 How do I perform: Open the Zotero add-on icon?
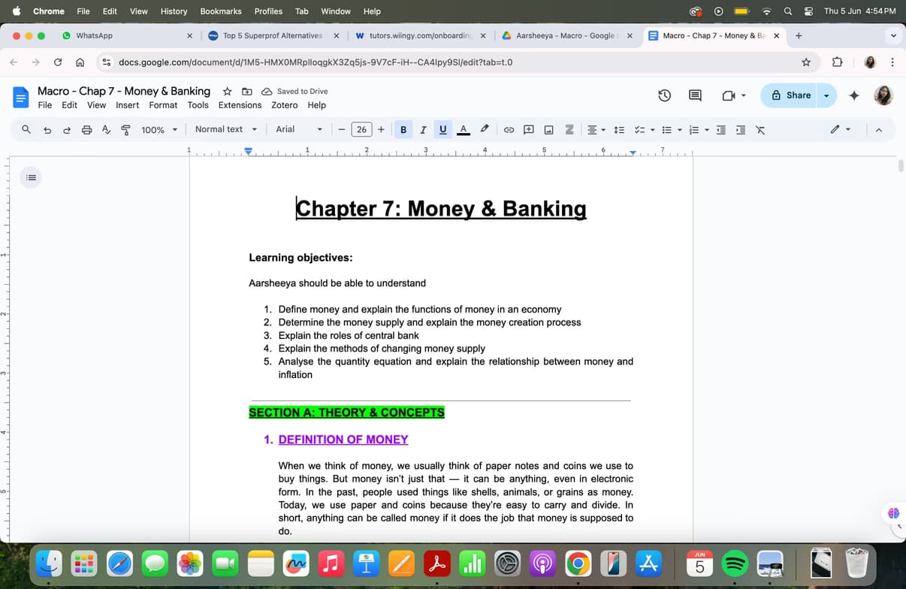[x=569, y=129]
